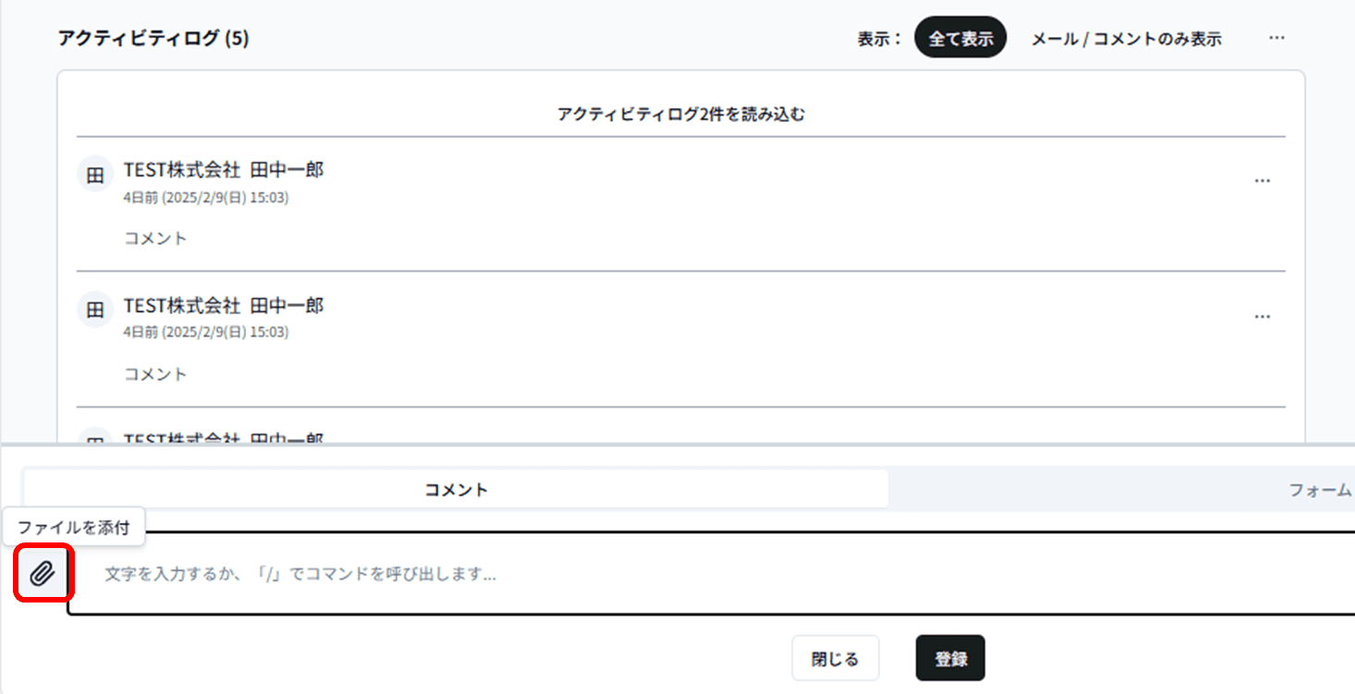Click the paperclip icon to attach a file
This screenshot has height=694, width=1355.
point(41,575)
